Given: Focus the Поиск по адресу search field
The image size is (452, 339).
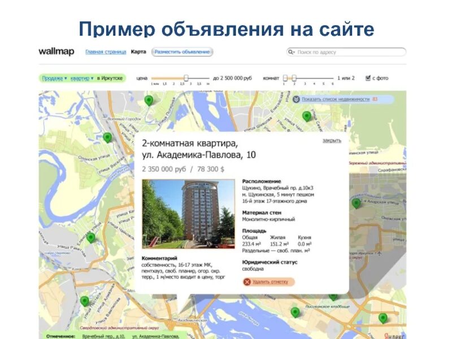Looking at the screenshot, I should (346, 52).
